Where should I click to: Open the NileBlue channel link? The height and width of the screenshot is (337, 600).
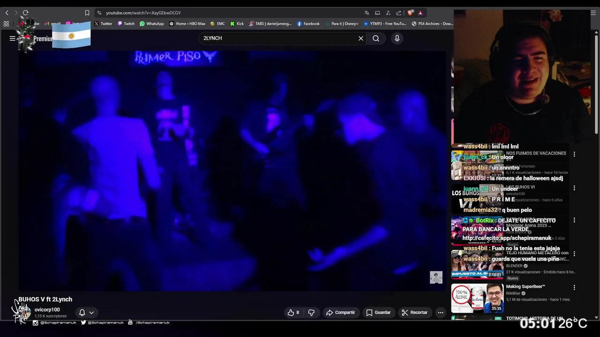(513, 293)
